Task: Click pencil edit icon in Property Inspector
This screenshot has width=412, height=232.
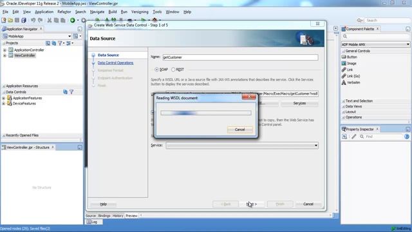Action: [354, 137]
